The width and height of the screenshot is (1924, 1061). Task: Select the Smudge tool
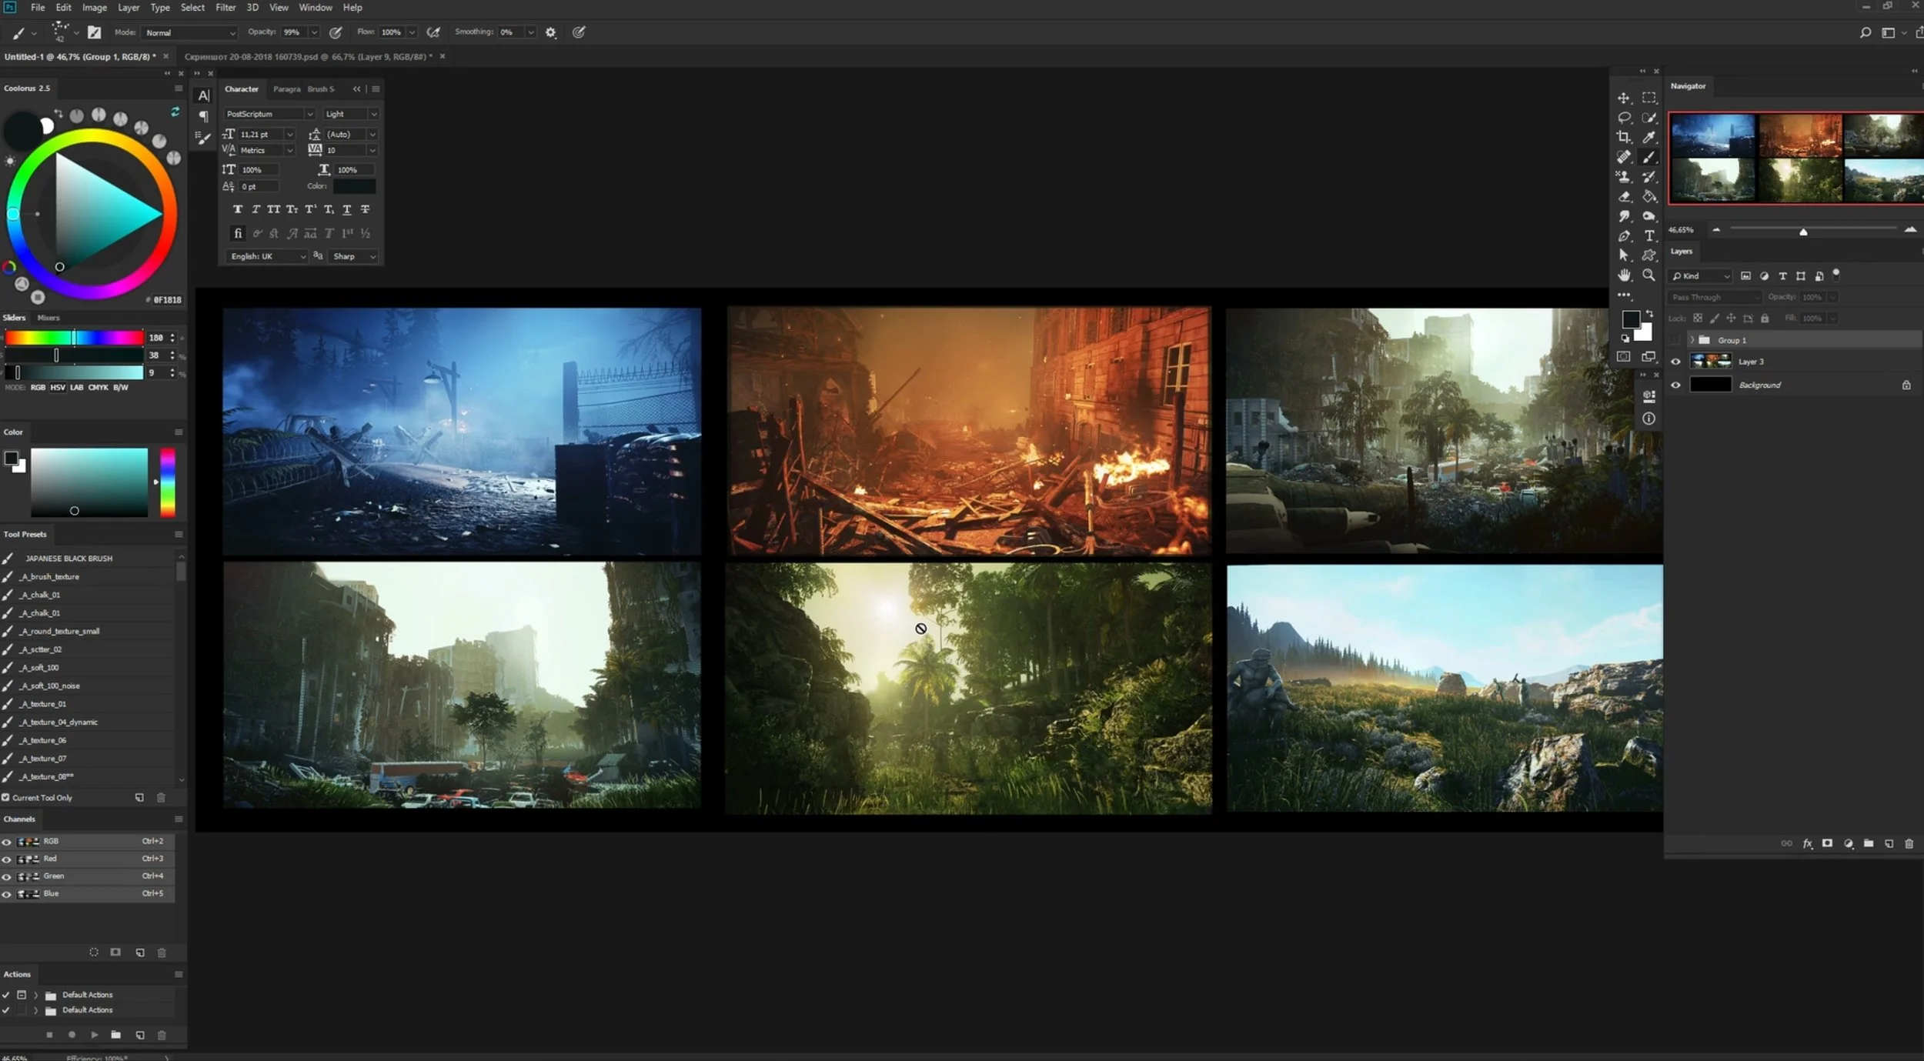coord(1624,216)
